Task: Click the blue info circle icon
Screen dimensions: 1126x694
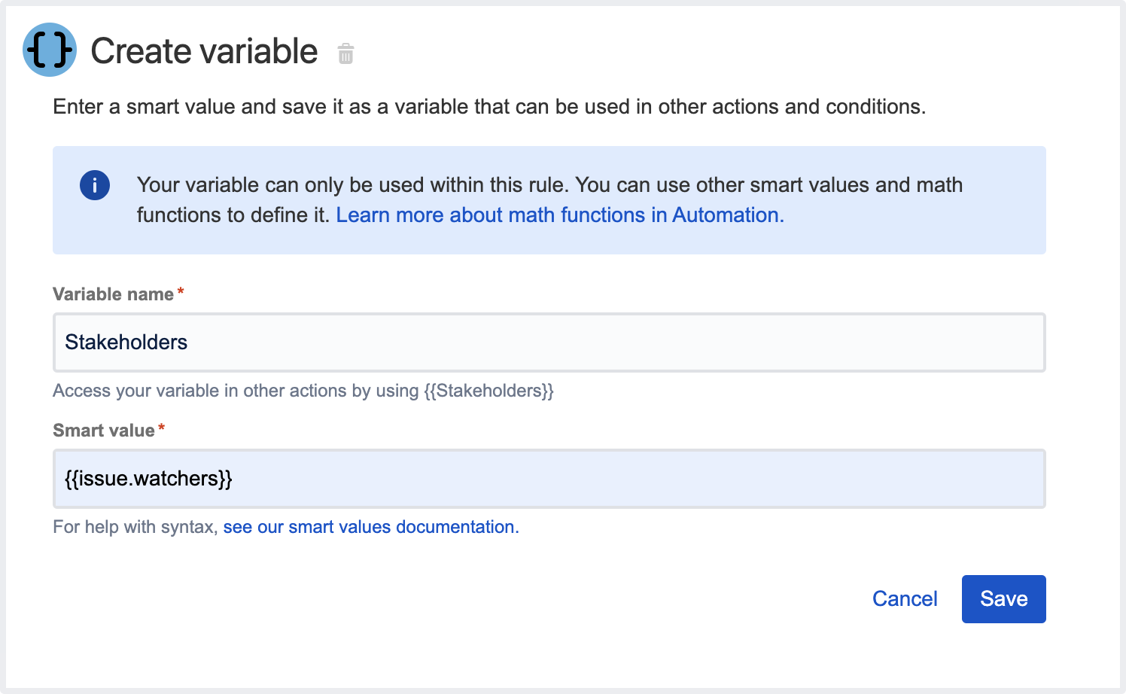Action: (x=95, y=185)
